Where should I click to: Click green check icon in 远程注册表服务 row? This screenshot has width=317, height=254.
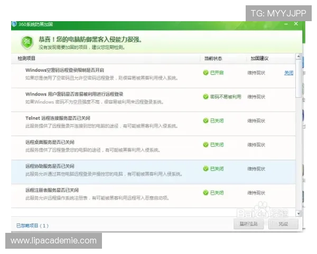click(206, 193)
